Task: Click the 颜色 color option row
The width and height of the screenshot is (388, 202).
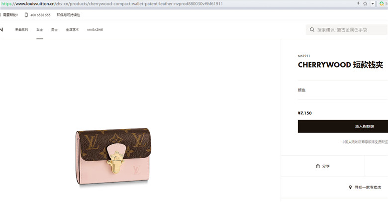Action: (x=343, y=90)
